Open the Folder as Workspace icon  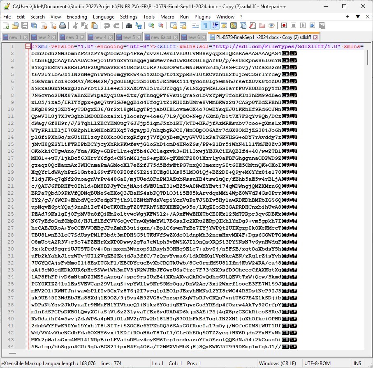click(262, 25)
